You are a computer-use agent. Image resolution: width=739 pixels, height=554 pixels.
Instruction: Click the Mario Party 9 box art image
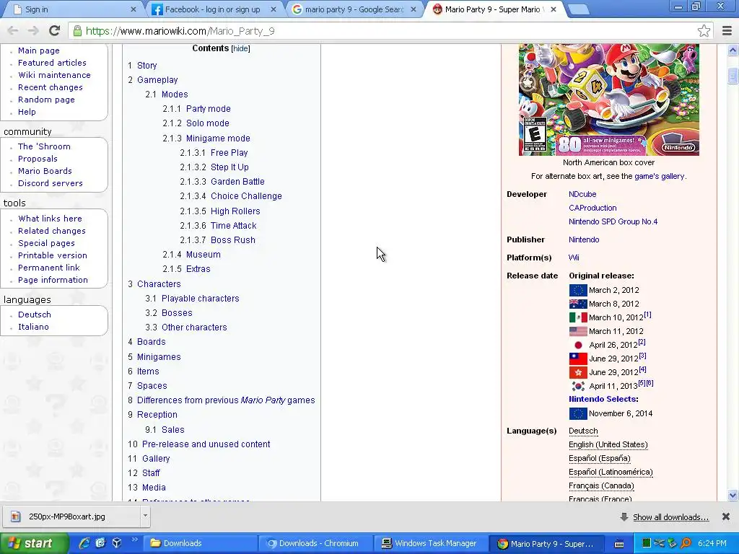point(608,100)
